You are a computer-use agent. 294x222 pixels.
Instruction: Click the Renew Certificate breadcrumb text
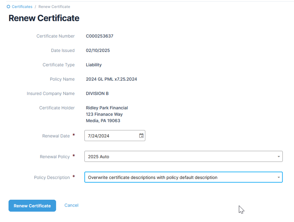pos(54,7)
